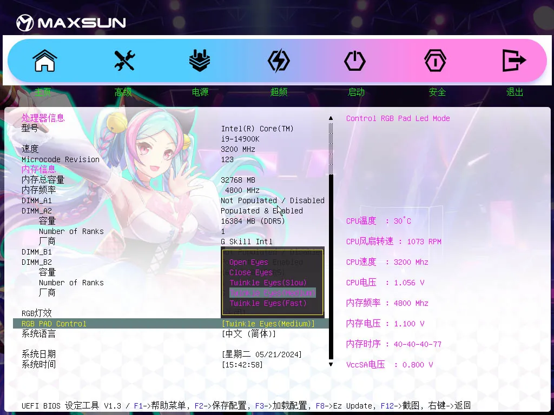Switch to the 退出 tab label
Viewport: 554px width, 415px height.
[515, 92]
